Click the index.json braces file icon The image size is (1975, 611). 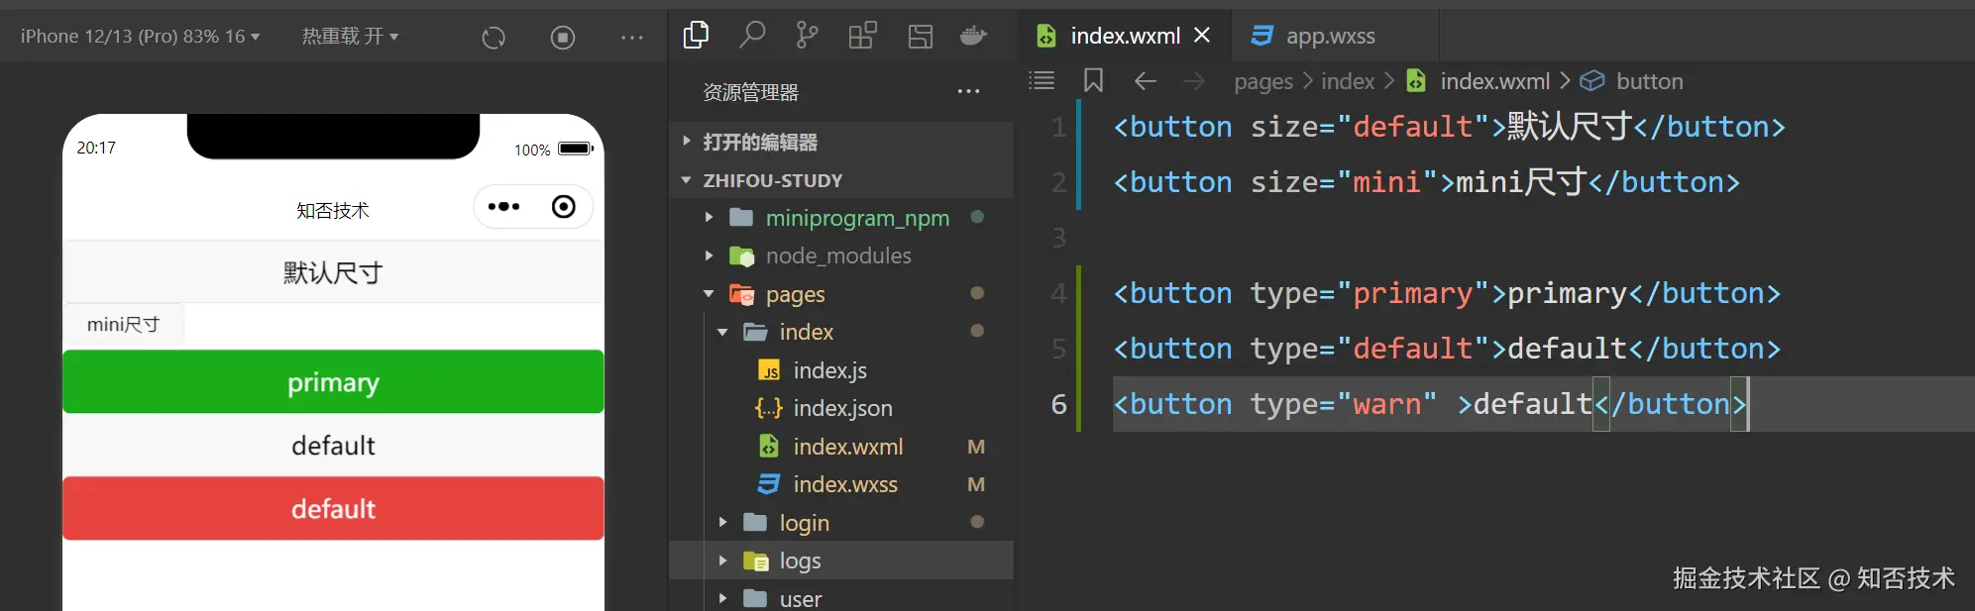[768, 408]
